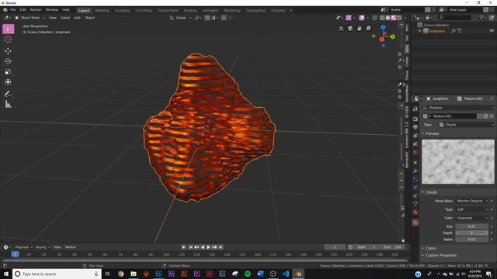Open the Object Data properties tab icon

pyautogui.click(x=415, y=204)
